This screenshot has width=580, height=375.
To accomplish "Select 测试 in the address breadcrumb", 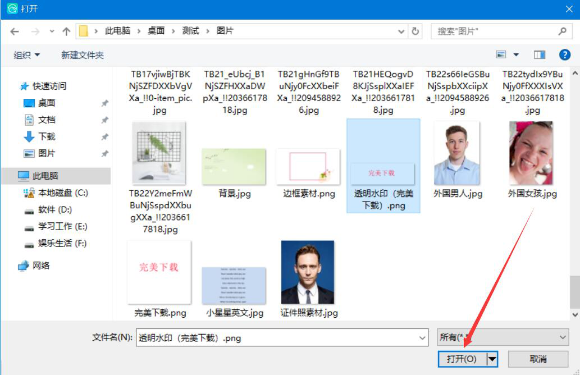I will pos(190,31).
